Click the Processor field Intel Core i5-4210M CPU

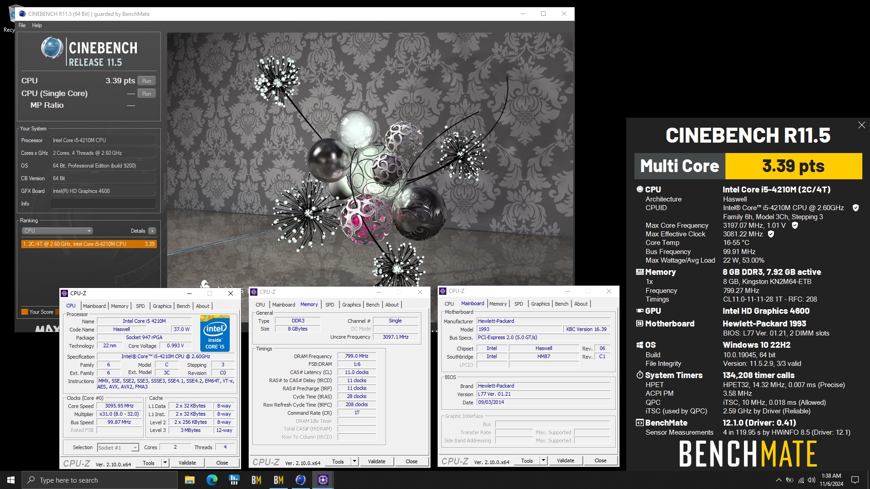(103, 140)
